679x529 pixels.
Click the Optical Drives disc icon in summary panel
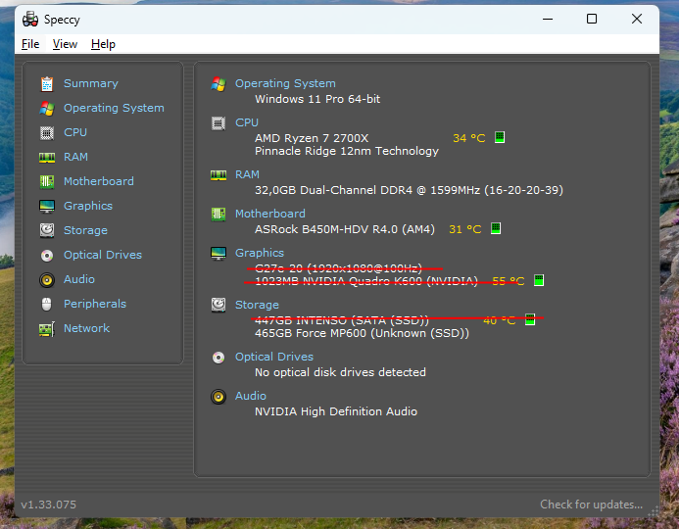(218, 358)
